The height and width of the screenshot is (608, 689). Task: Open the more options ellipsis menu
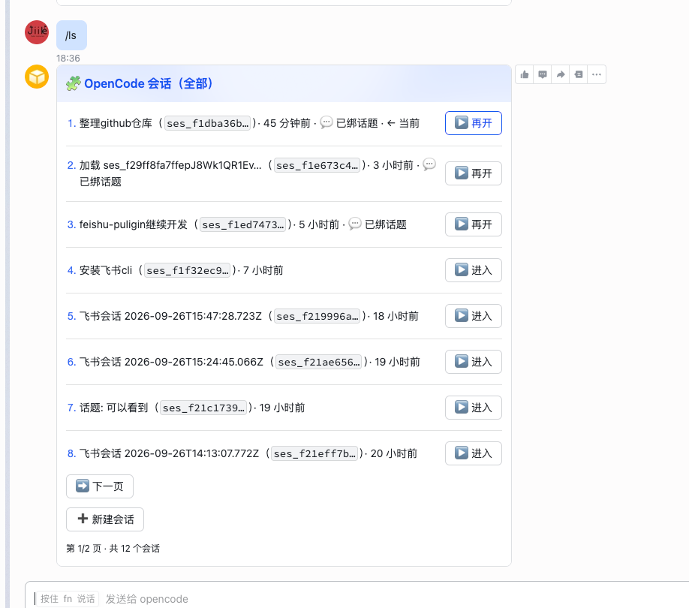(596, 74)
